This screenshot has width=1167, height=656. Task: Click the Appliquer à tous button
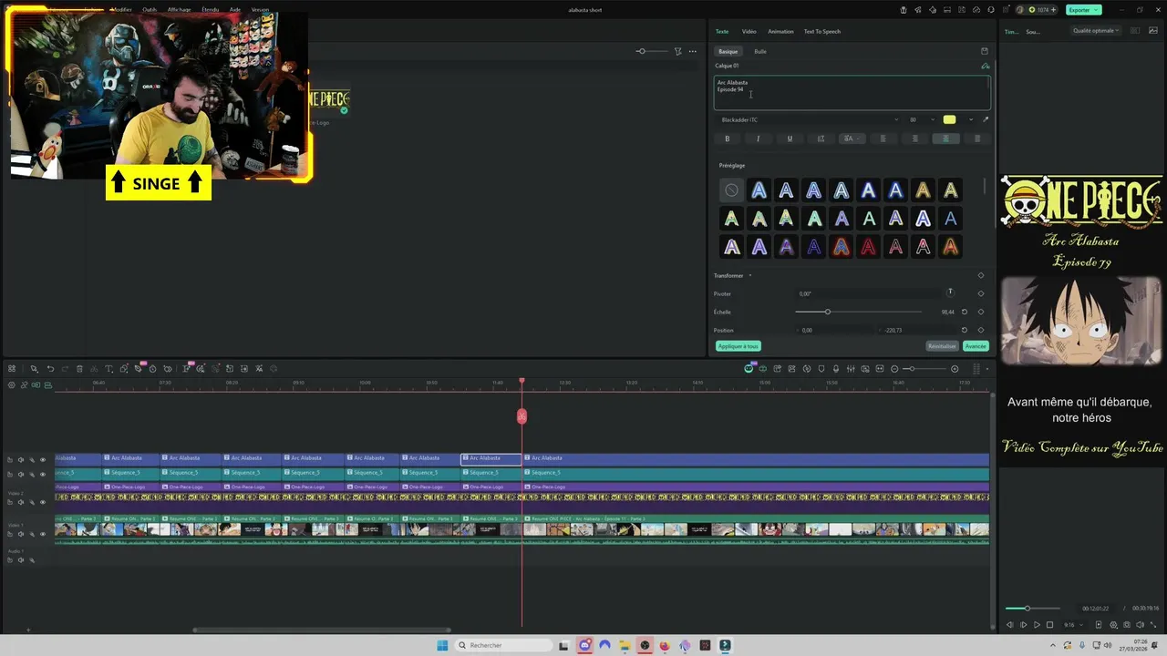(x=738, y=346)
